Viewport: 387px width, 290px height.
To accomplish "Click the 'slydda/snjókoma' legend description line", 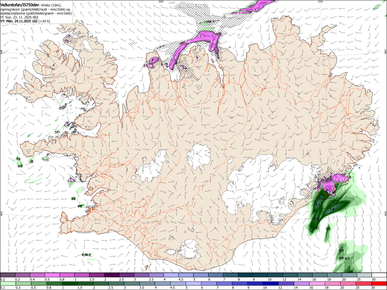I will (36, 13).
